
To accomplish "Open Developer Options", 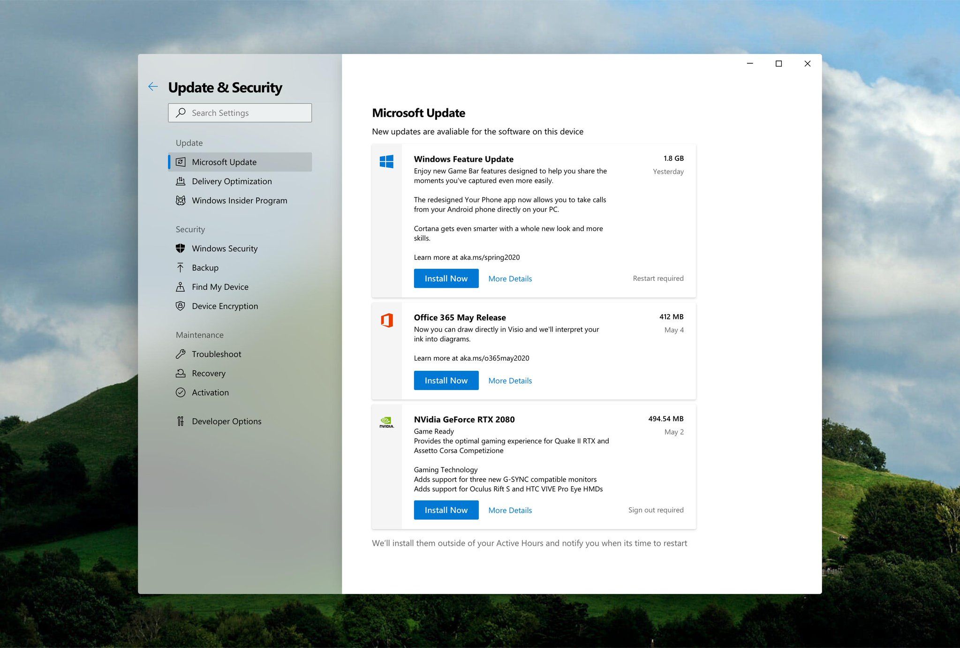I will pos(240,421).
